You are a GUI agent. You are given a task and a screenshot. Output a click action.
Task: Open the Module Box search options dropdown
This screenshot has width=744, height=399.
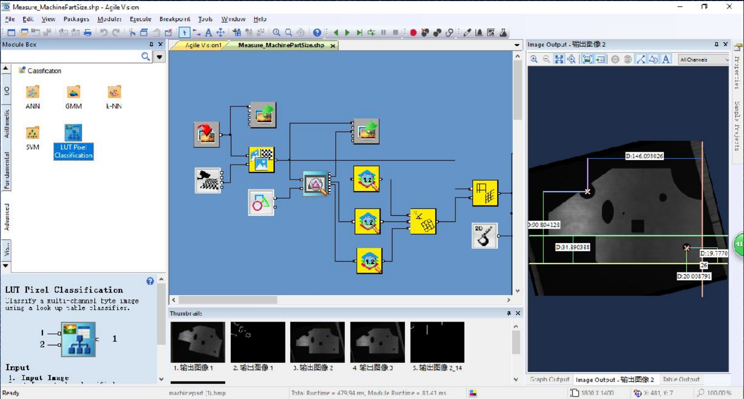160,57
